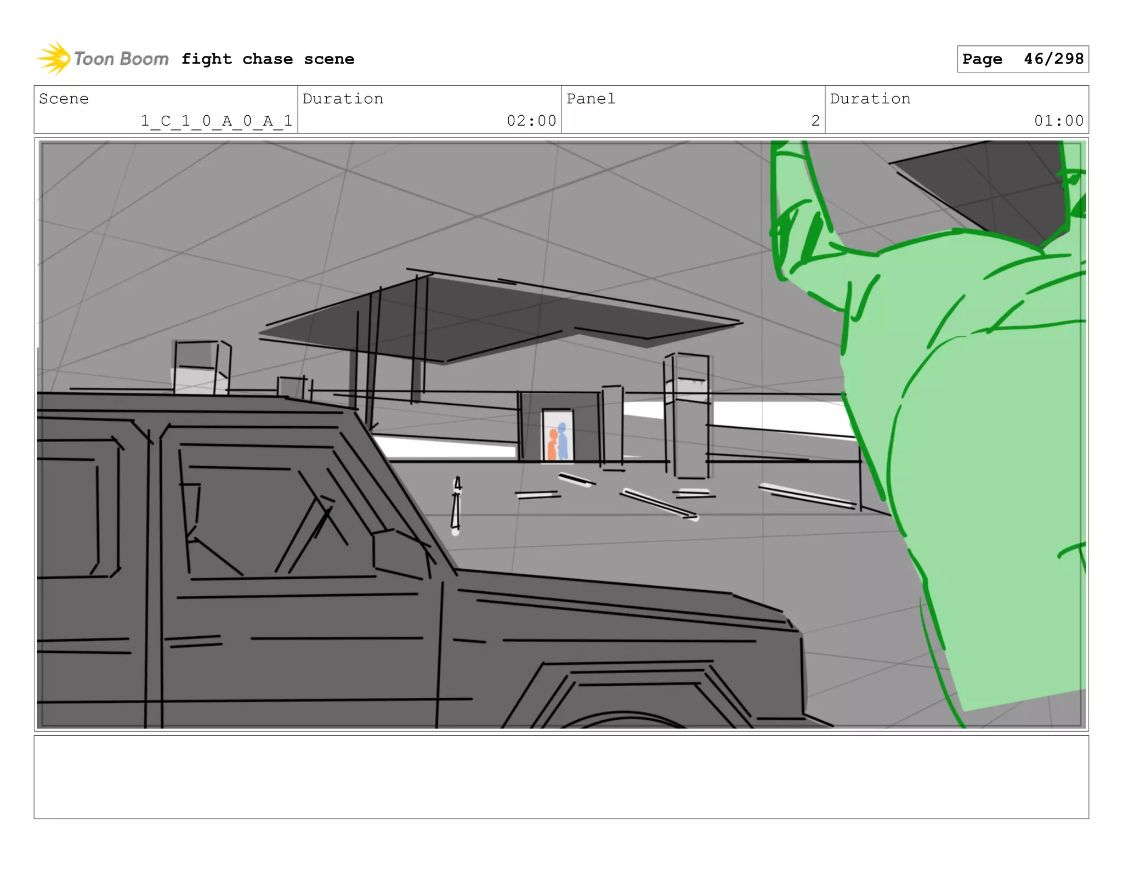Select the 'fight chase scene' title text
Viewport: 1123px width, 870px height.
(268, 59)
